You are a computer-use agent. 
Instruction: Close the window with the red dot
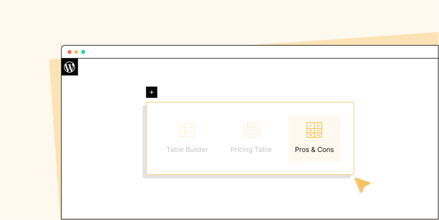point(69,52)
